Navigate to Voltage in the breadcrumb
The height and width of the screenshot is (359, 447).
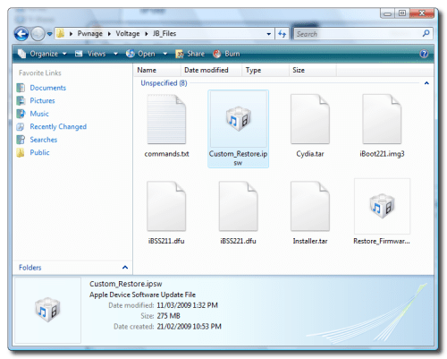point(128,33)
